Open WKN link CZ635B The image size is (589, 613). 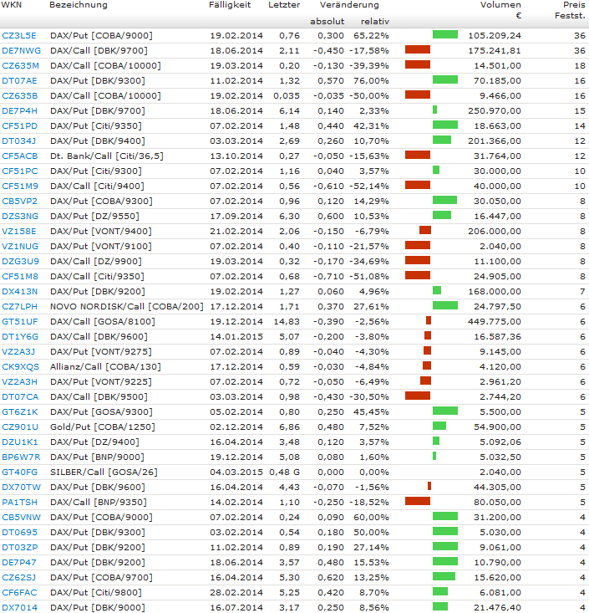pyautogui.click(x=20, y=96)
